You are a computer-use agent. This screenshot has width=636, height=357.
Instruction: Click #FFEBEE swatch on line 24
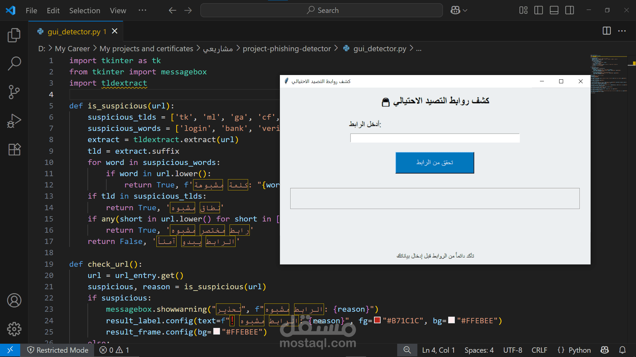(x=451, y=320)
